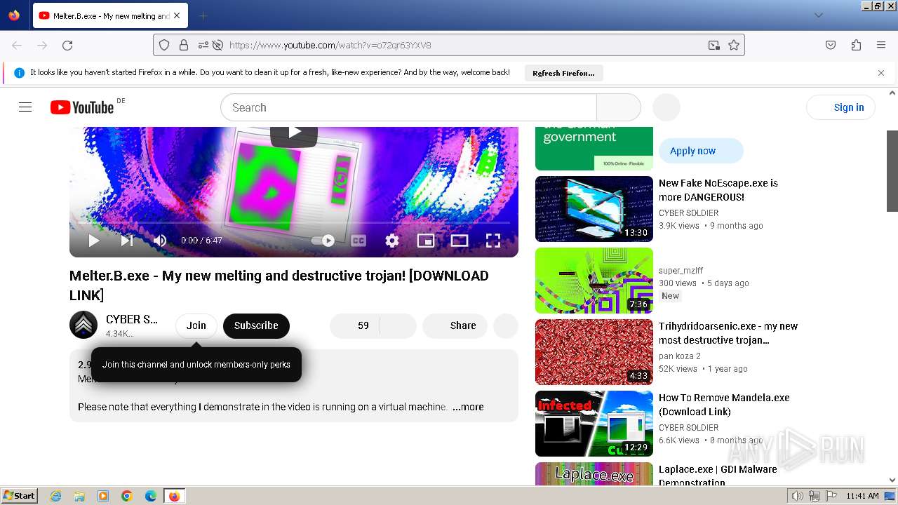
Task: Open File Explorer from taskbar
Action: (80, 496)
